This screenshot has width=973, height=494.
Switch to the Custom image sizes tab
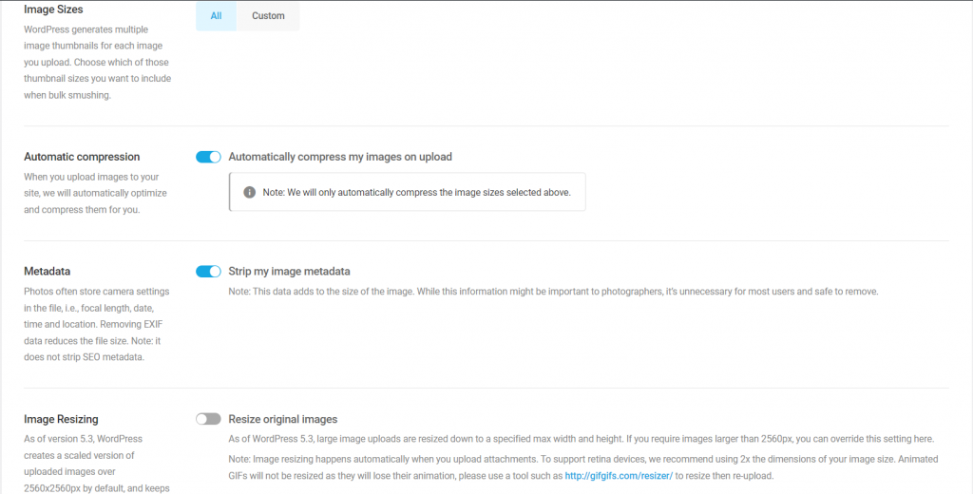[x=268, y=16]
